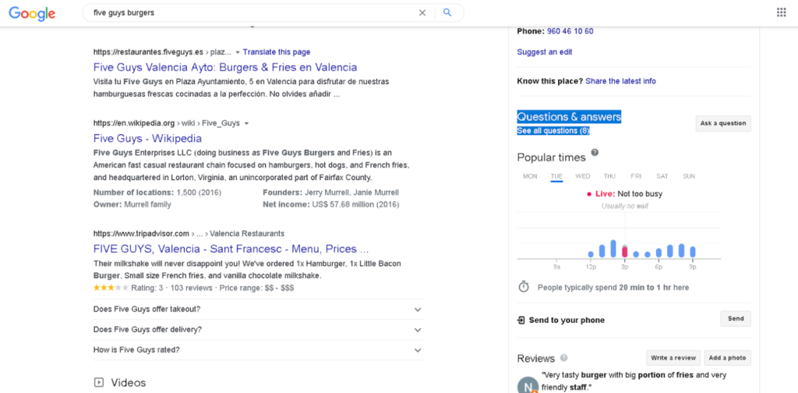Click the TripAdvisor star rating icons
Viewport: 798px width, 393px height.
111,288
